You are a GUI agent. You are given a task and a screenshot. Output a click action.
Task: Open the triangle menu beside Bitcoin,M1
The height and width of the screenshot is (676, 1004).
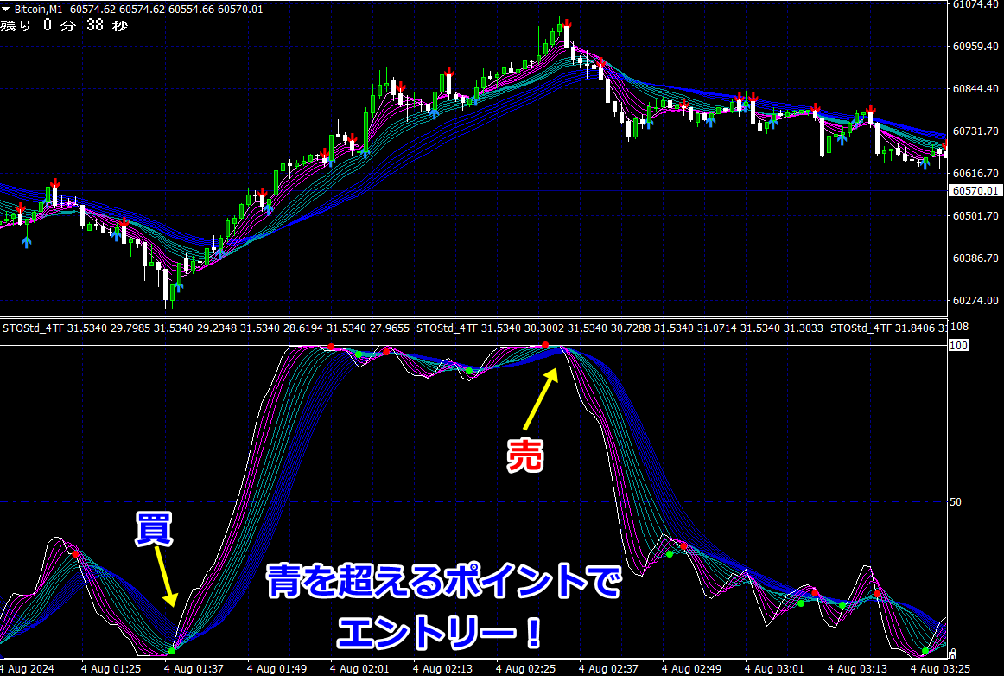click(6, 9)
